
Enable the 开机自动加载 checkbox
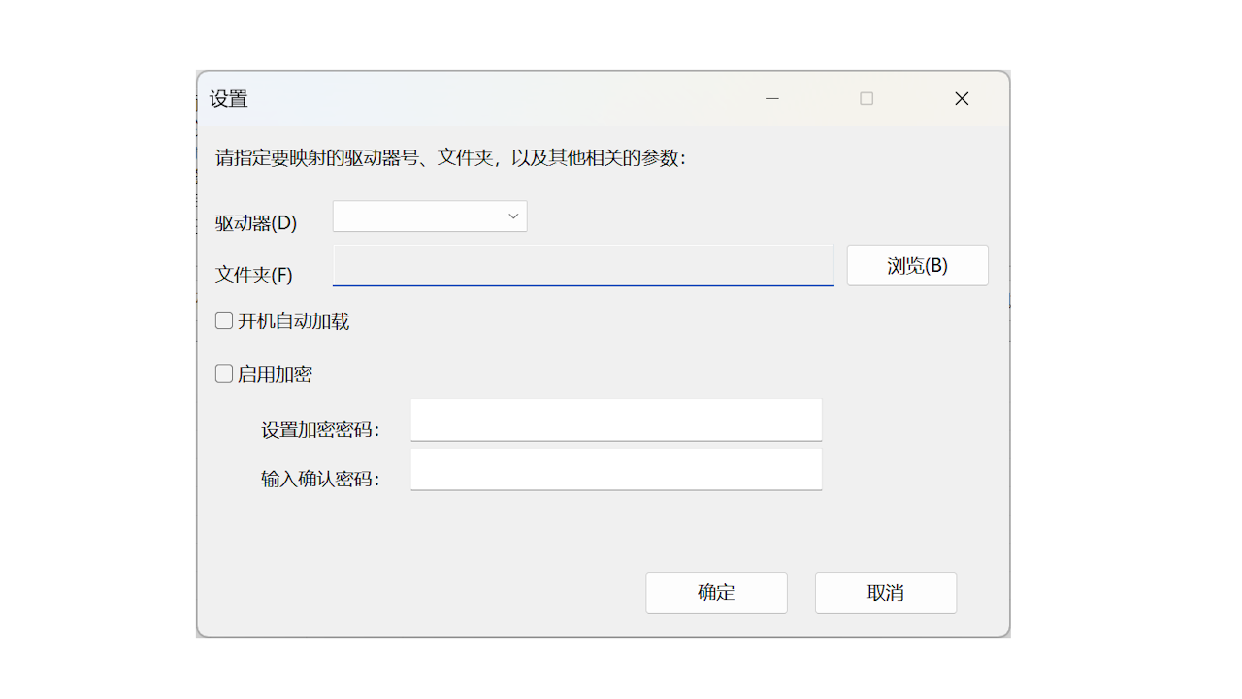(223, 320)
